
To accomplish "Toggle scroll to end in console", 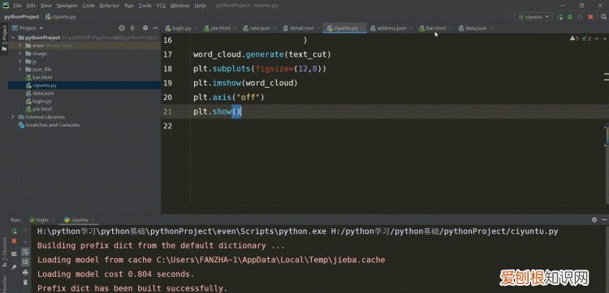I will point(25,261).
